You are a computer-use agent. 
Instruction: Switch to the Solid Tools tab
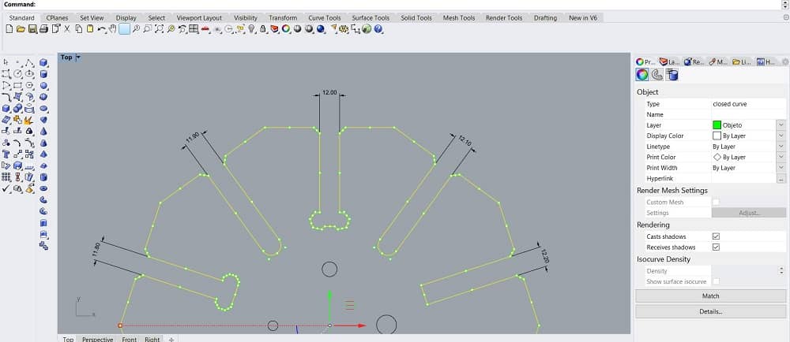tap(416, 17)
